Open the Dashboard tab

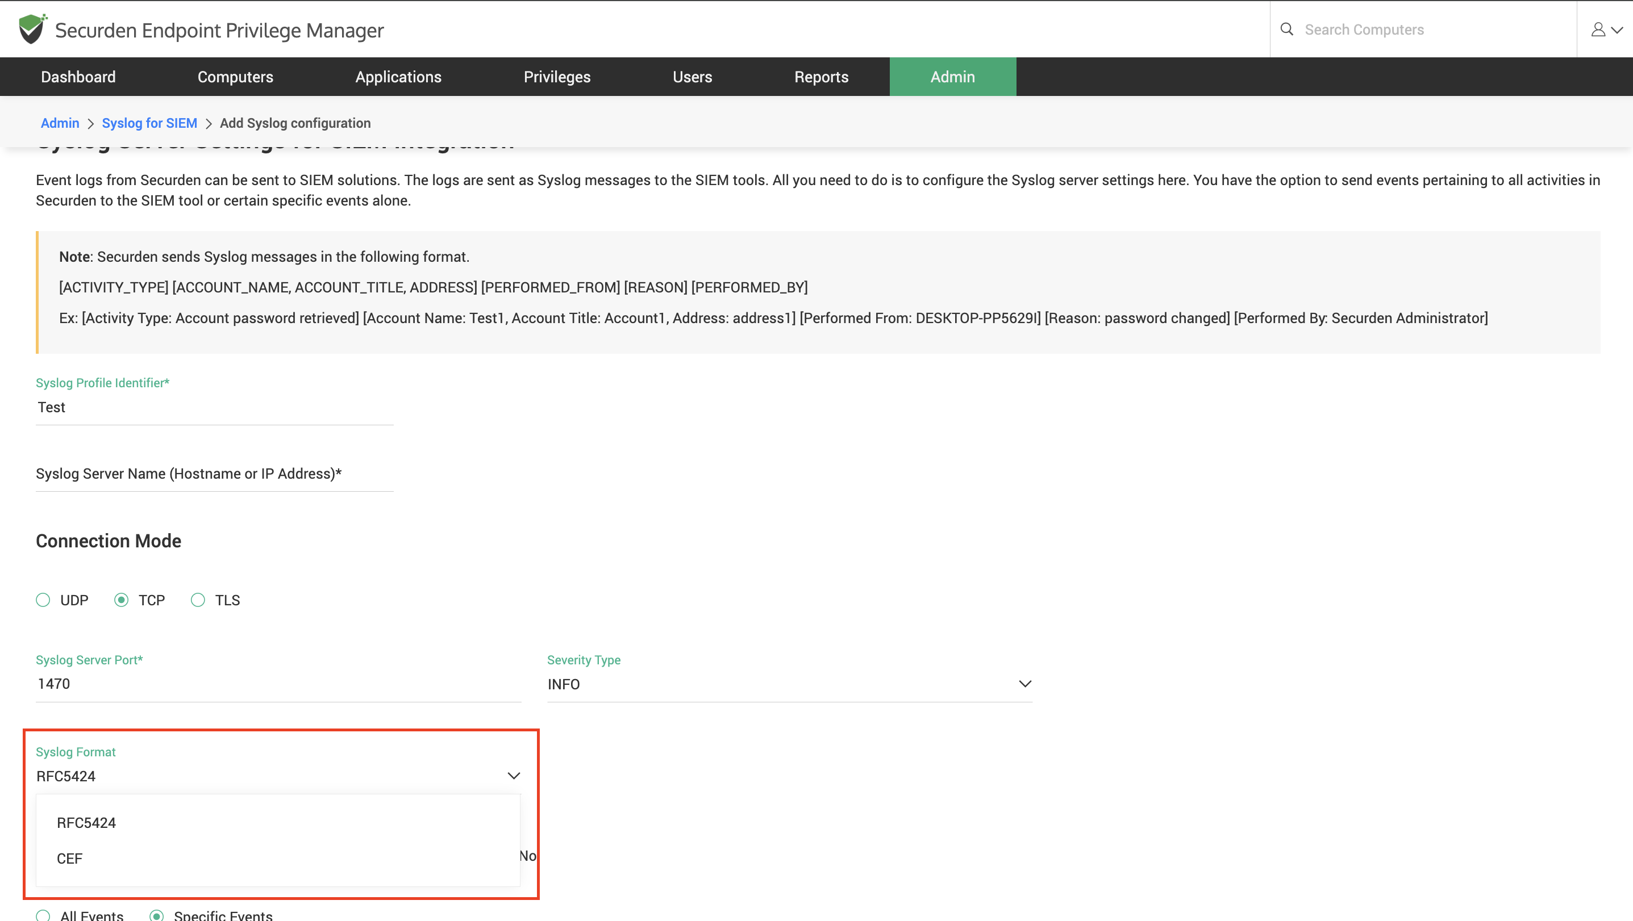point(78,77)
